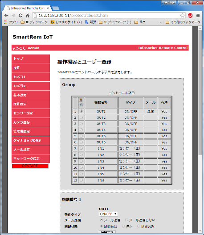The image size is (204, 235).
Task: Reload the page with refresh icon
Action: (20, 16)
